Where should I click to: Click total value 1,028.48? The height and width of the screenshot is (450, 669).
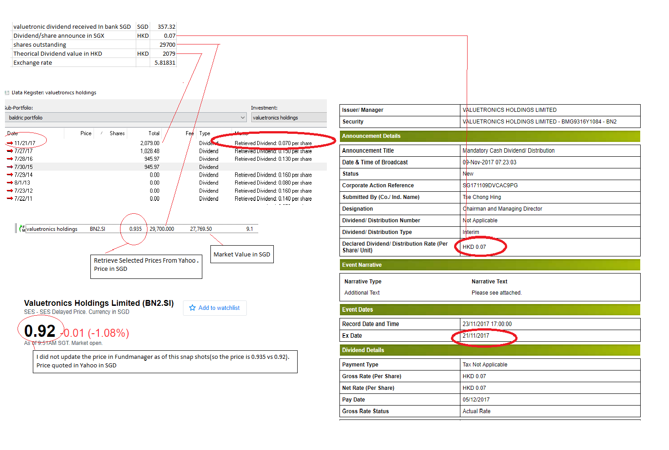[150, 151]
